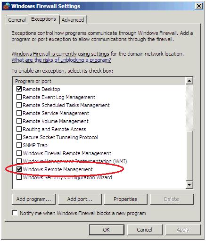Viewport: 206px width, 241px height.
Task: Click the scroll down arrow in list
Action: 190,184
